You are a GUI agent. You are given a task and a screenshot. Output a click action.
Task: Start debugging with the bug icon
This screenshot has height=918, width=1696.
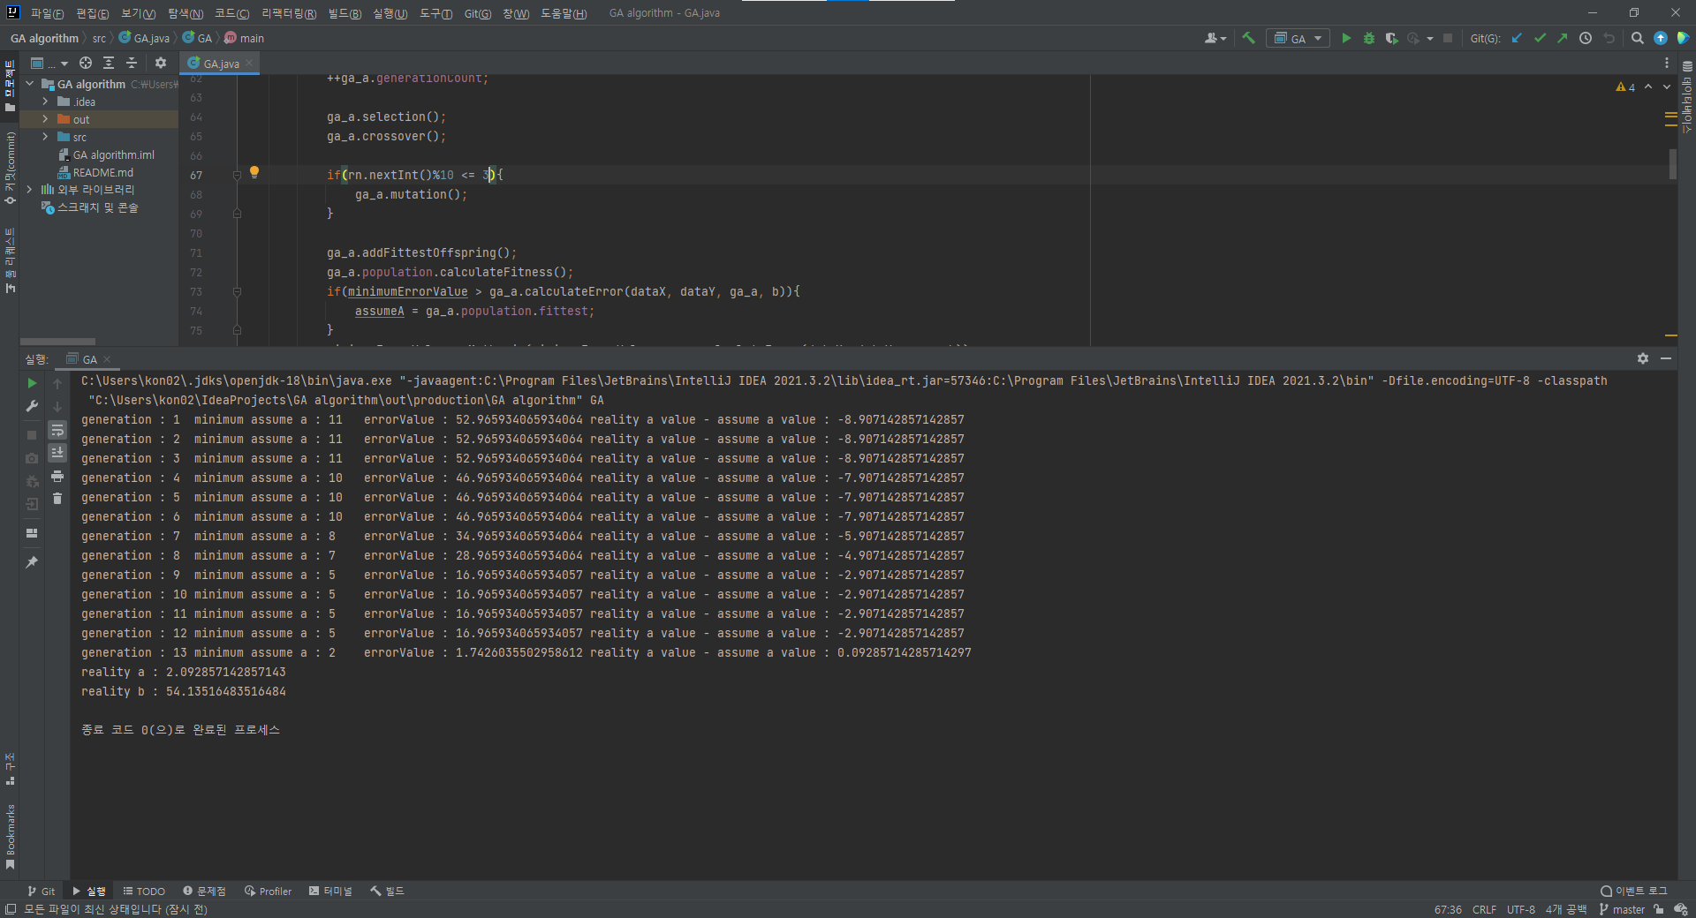(1368, 38)
